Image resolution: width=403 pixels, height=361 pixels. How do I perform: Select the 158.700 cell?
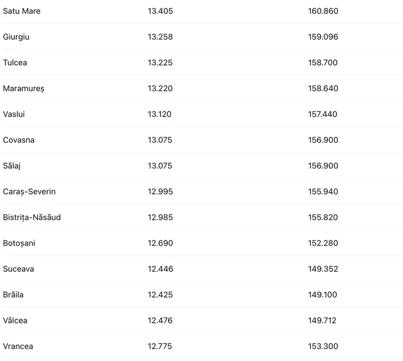click(x=323, y=63)
